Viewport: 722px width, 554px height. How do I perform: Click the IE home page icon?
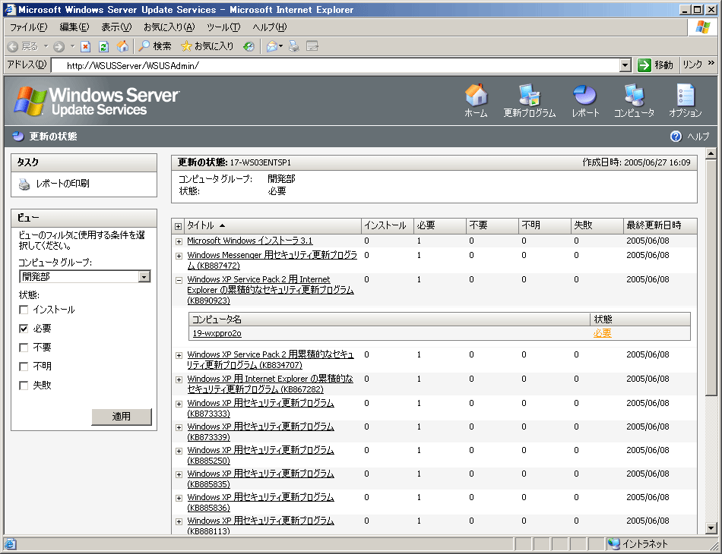(122, 46)
